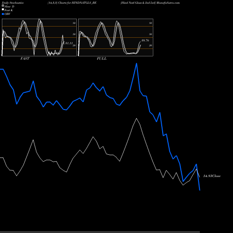Click the 'OBV' legend text

pos(7,14)
